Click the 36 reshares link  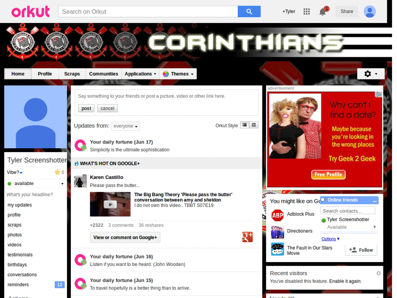click(151, 225)
